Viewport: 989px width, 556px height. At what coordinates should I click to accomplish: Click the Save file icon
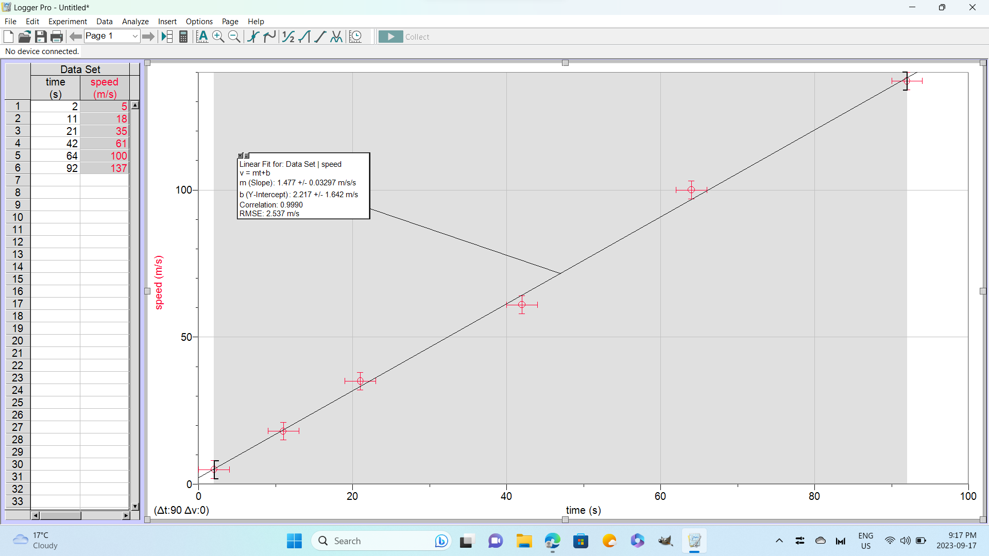(x=41, y=37)
